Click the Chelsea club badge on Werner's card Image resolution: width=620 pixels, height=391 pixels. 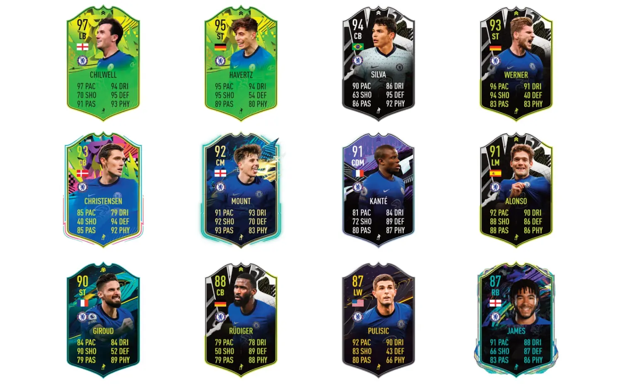tap(495, 61)
